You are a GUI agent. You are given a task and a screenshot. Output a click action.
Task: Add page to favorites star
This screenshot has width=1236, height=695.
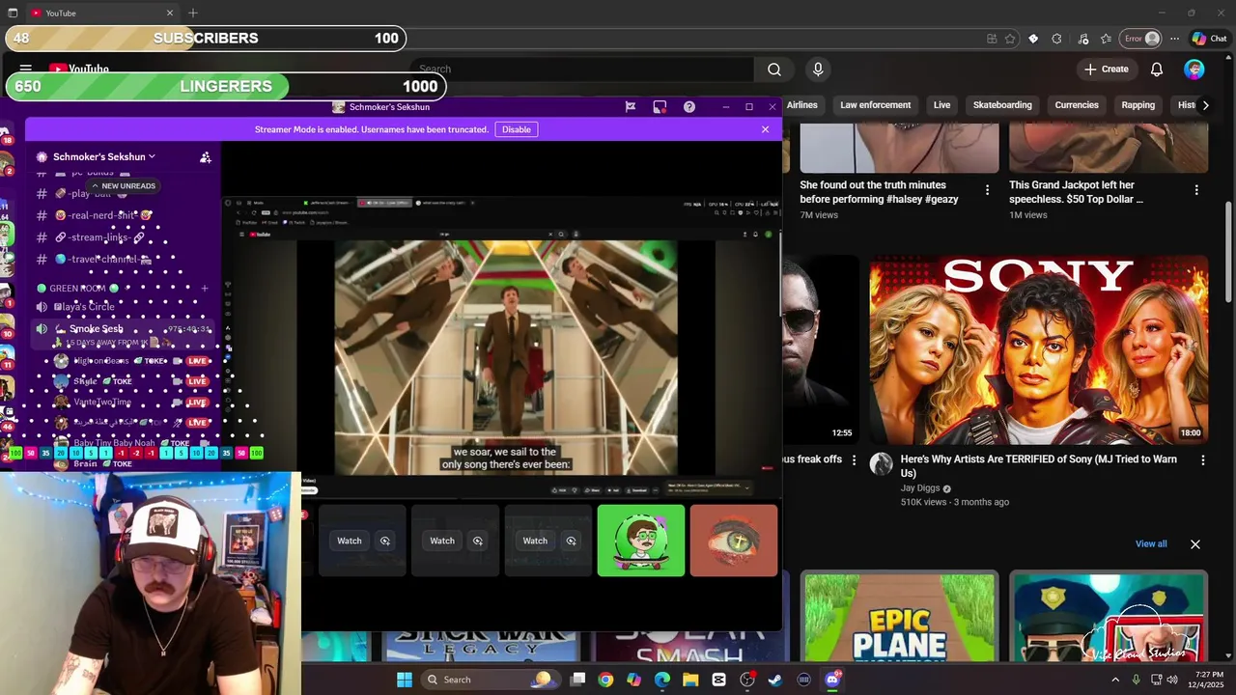(x=1010, y=39)
